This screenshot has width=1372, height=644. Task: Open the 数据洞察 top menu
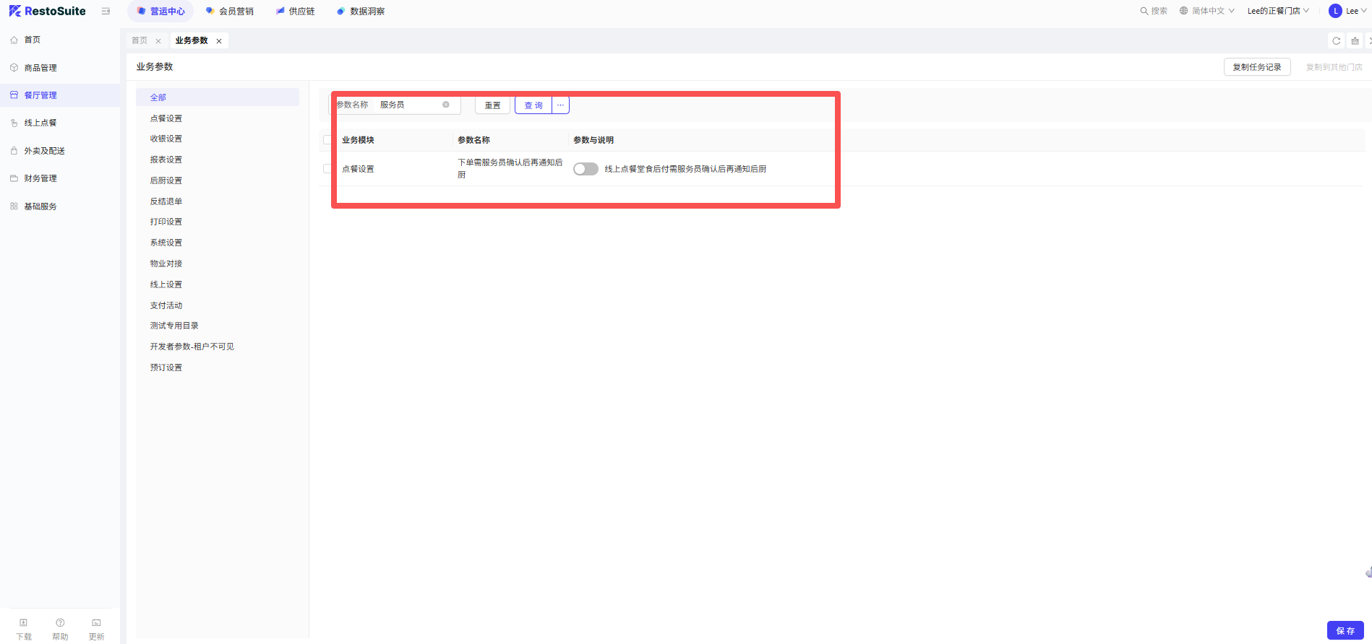361,12
